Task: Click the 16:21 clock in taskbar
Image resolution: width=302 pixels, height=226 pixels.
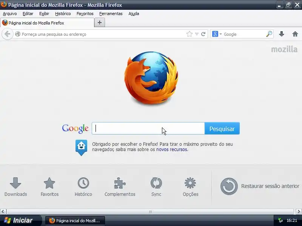Action: click(292, 220)
